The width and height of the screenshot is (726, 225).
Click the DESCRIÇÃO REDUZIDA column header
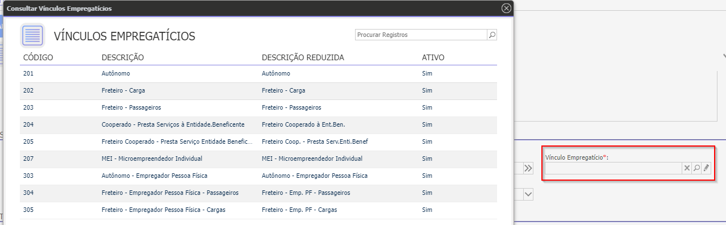303,57
